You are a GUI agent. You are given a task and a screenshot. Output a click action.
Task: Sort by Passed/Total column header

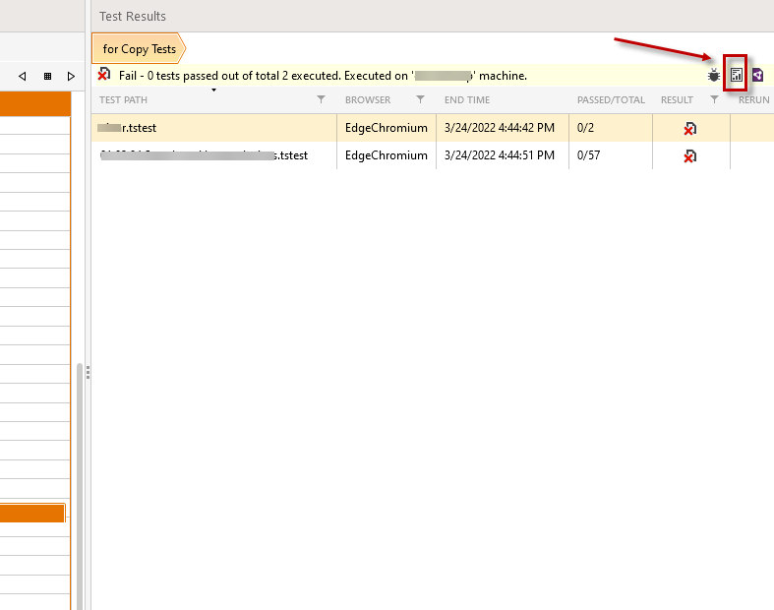(x=610, y=100)
